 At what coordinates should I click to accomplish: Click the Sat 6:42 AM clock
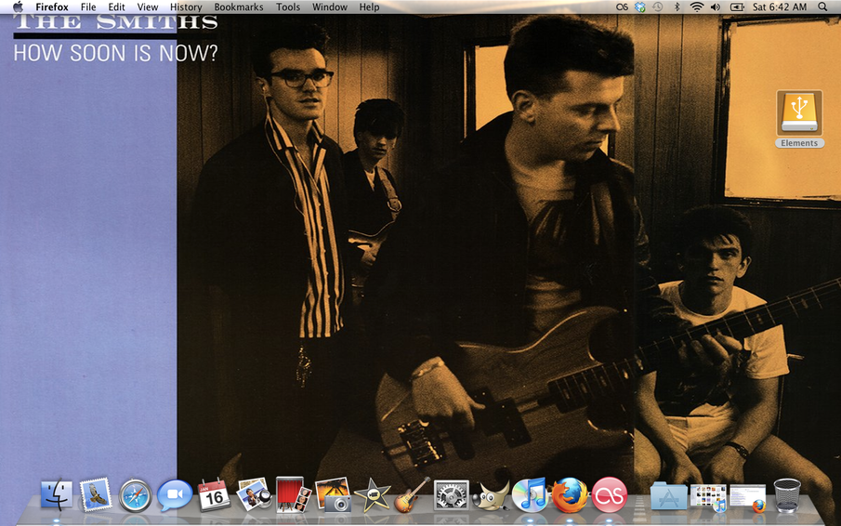(780, 7)
